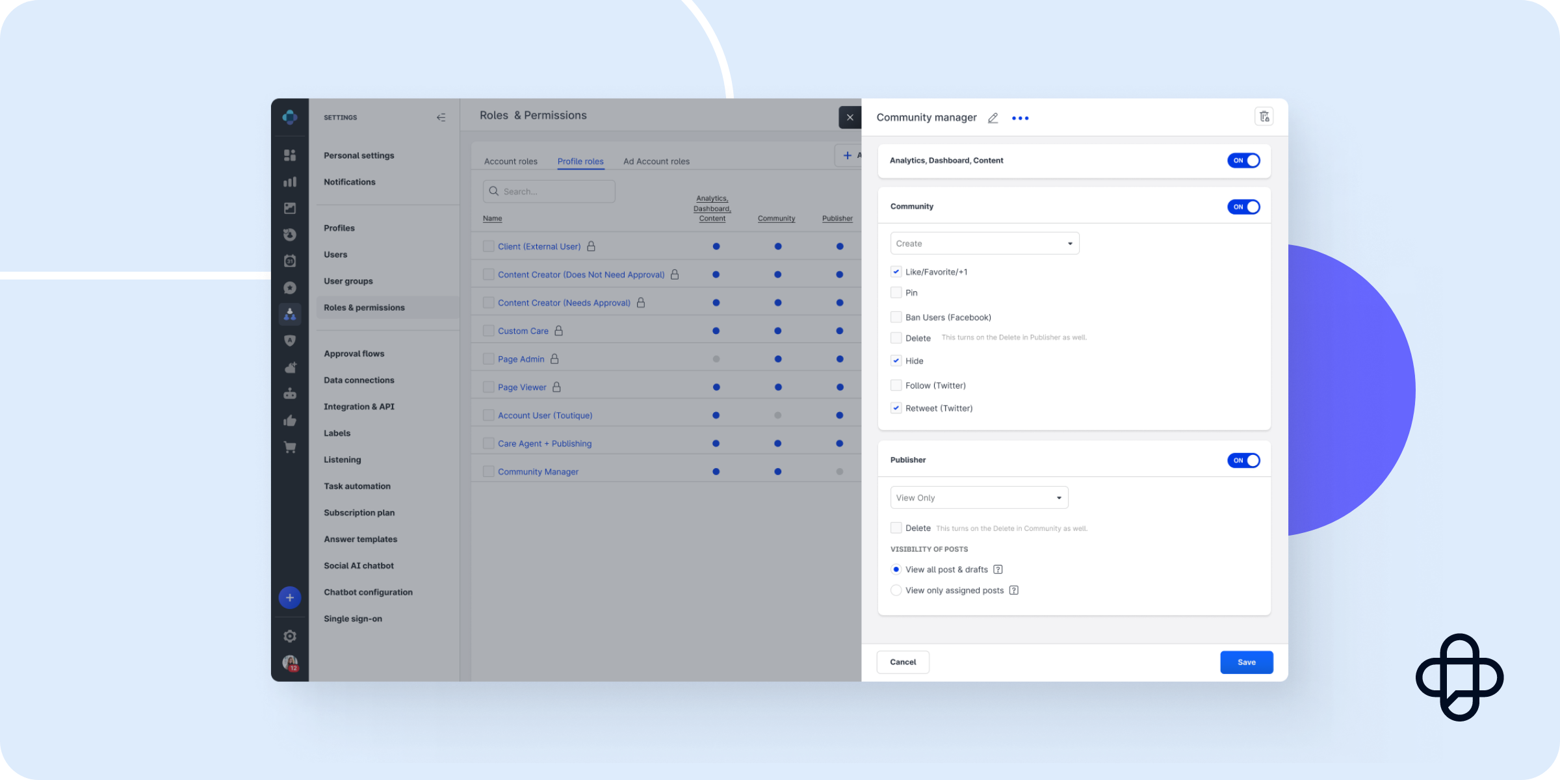
Task: Open the Ad Account roles tab
Action: coord(656,161)
